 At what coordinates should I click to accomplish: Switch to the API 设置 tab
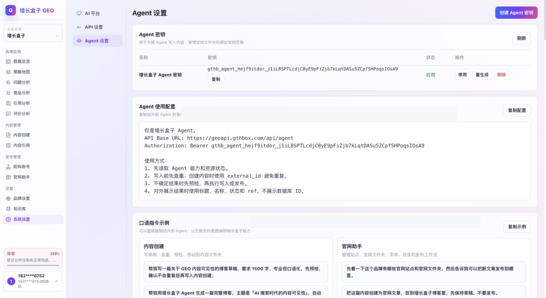click(x=97, y=27)
